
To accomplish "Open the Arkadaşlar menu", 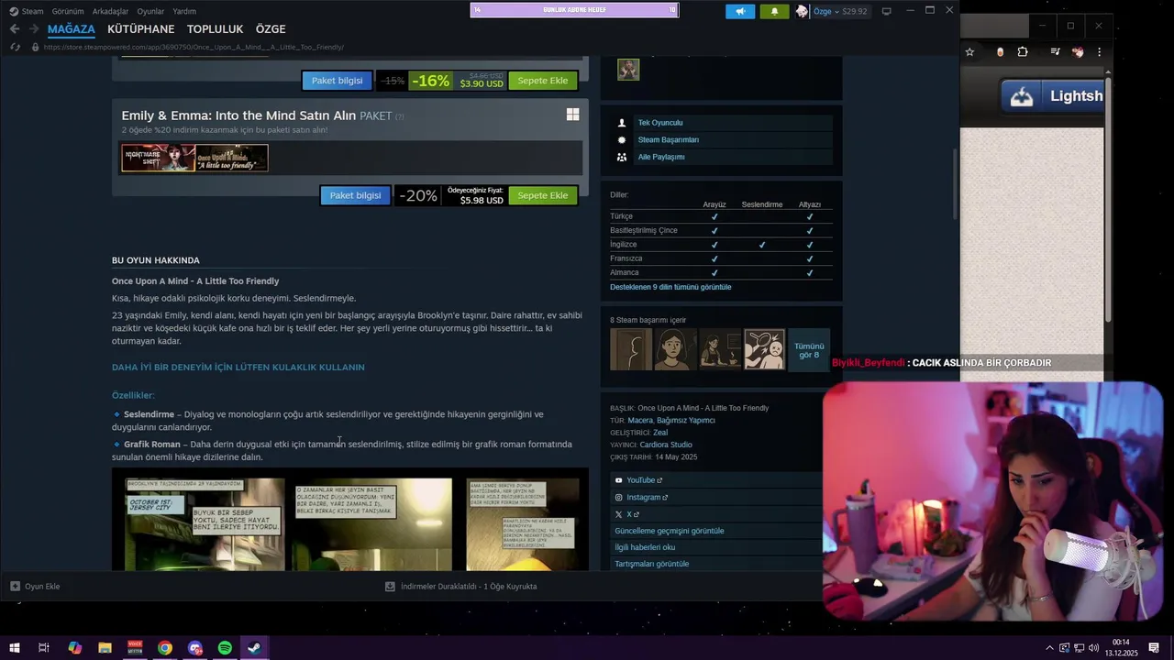I will point(111,11).
